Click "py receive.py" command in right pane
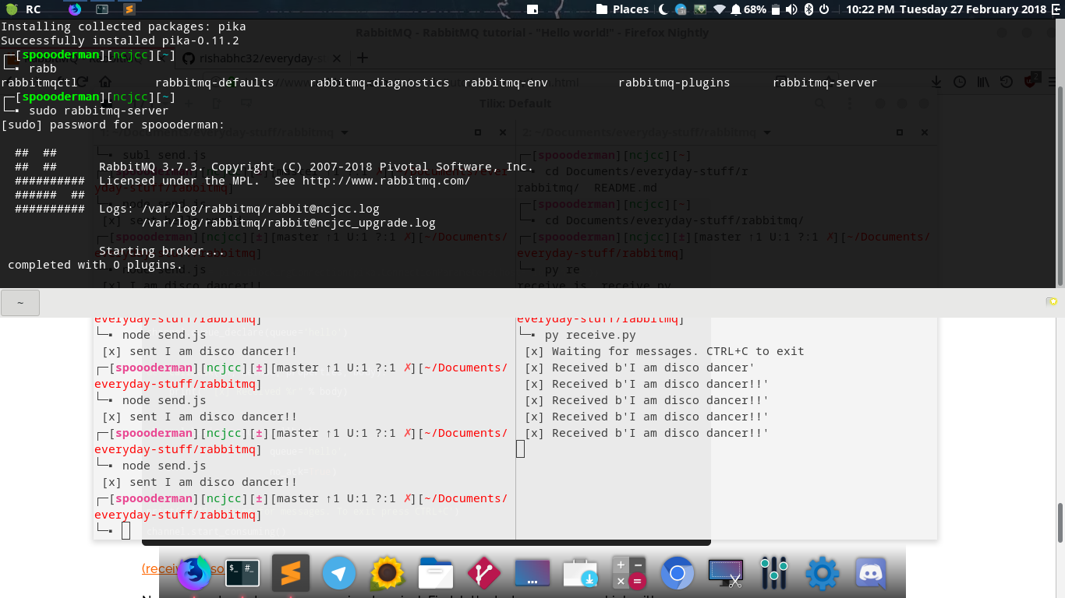This screenshot has width=1065, height=598. click(x=590, y=335)
